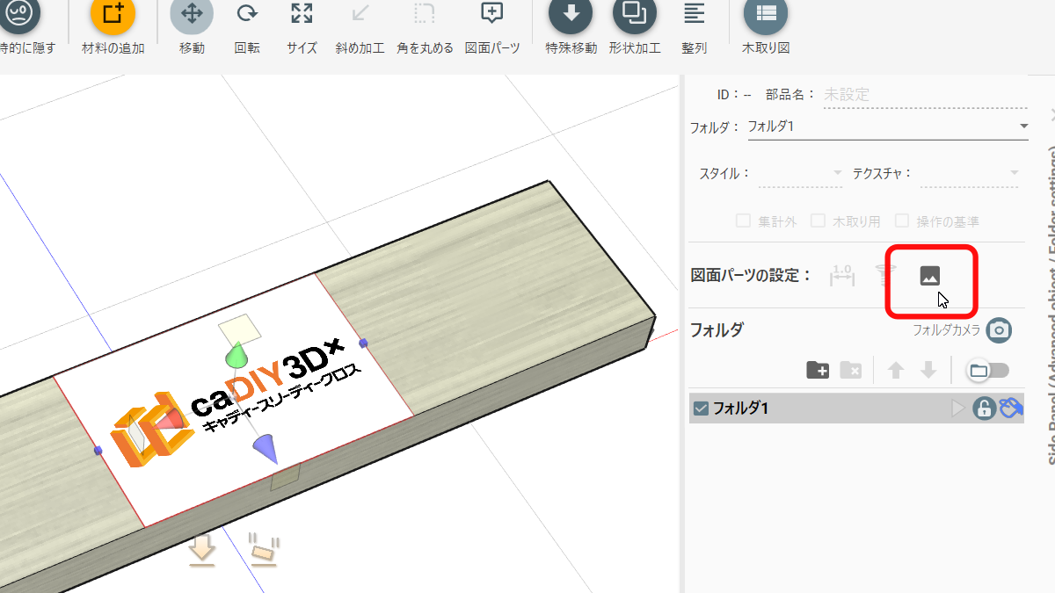Click the 材料の追加 add material button
The image size is (1055, 593).
[113, 15]
